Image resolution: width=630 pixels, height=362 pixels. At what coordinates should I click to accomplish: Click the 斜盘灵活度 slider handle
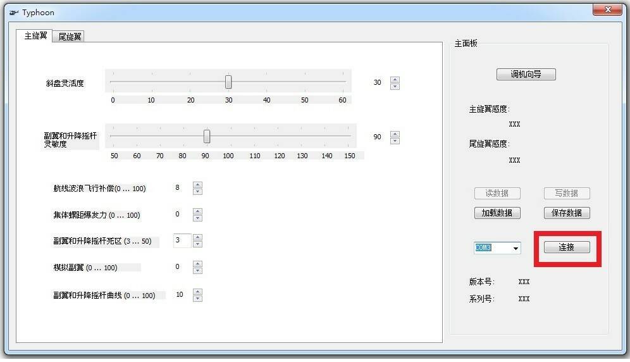tap(228, 82)
